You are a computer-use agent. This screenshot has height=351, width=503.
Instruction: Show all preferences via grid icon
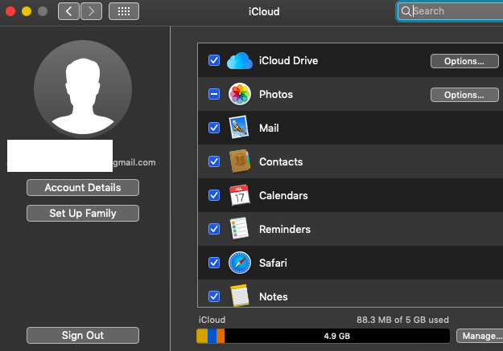click(124, 11)
